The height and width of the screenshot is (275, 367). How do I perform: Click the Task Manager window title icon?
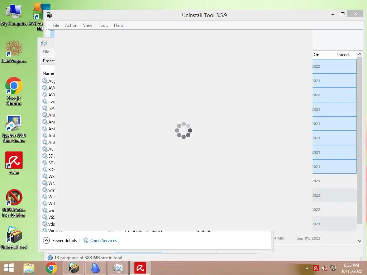coord(44,43)
